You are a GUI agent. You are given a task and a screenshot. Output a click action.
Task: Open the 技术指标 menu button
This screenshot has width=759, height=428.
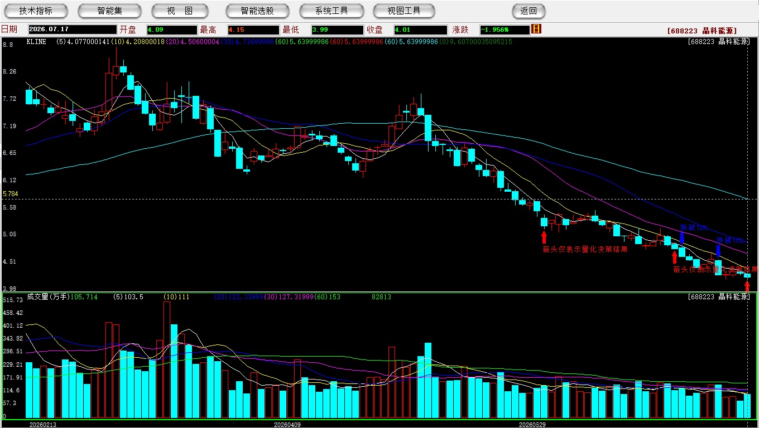[x=36, y=11]
